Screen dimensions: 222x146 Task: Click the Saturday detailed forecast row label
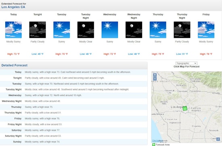(x=17, y=130)
